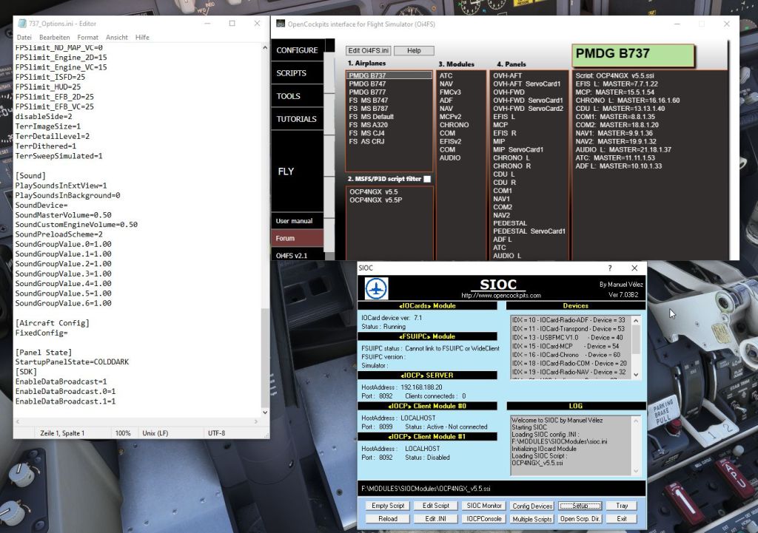Open the Datei menu in the editor
758x533 pixels.
click(x=24, y=37)
